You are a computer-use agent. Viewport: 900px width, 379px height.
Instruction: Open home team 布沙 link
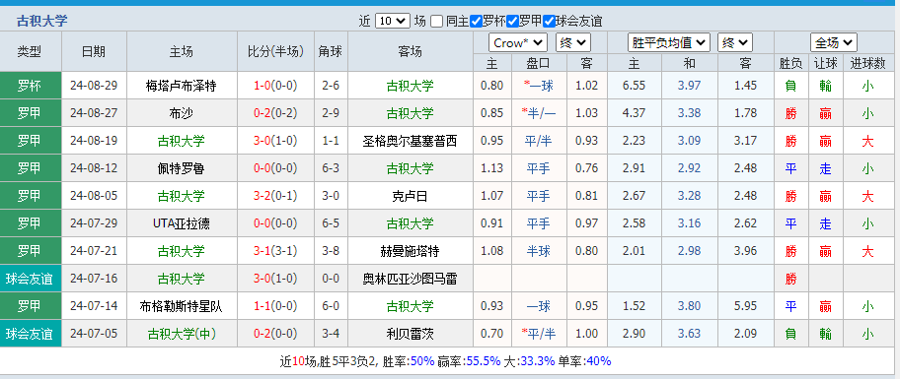182,113
